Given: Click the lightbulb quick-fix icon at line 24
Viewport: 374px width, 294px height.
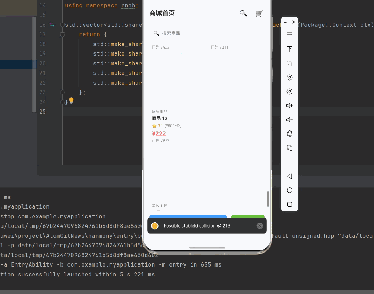Looking at the screenshot, I should tap(71, 101).
